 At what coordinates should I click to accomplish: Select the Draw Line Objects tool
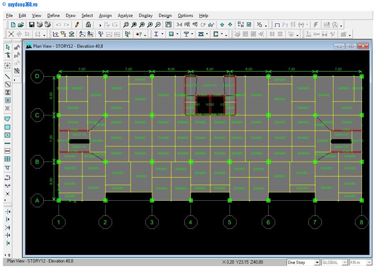point(8,77)
